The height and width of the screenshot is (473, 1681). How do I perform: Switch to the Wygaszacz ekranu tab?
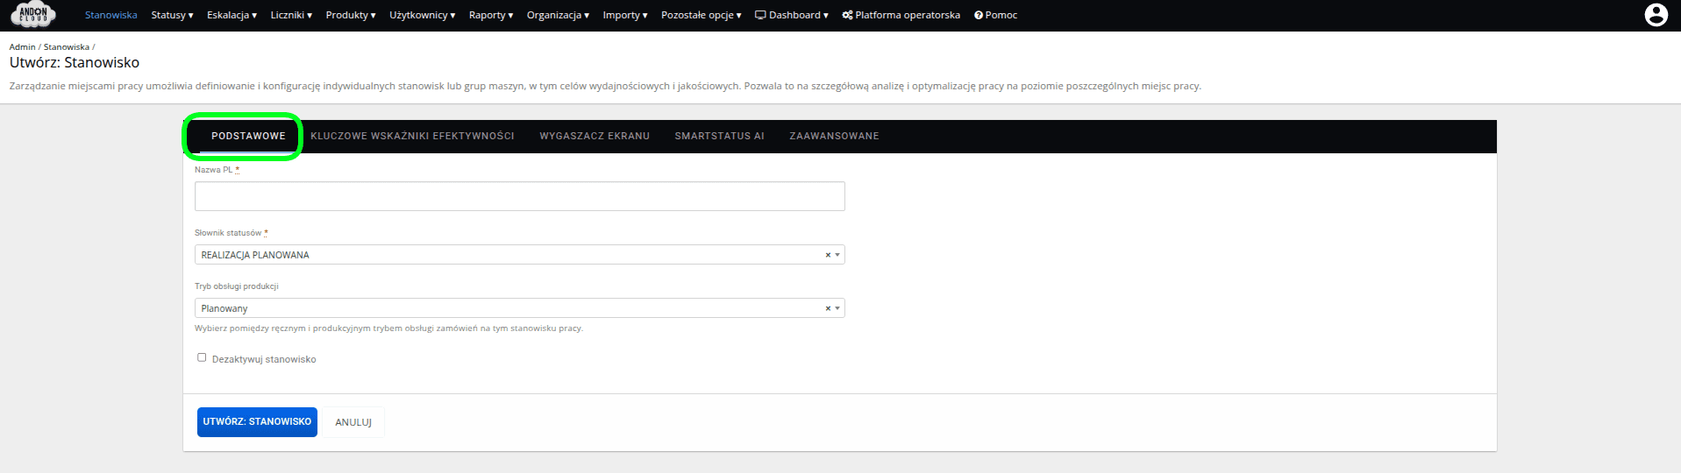click(595, 136)
